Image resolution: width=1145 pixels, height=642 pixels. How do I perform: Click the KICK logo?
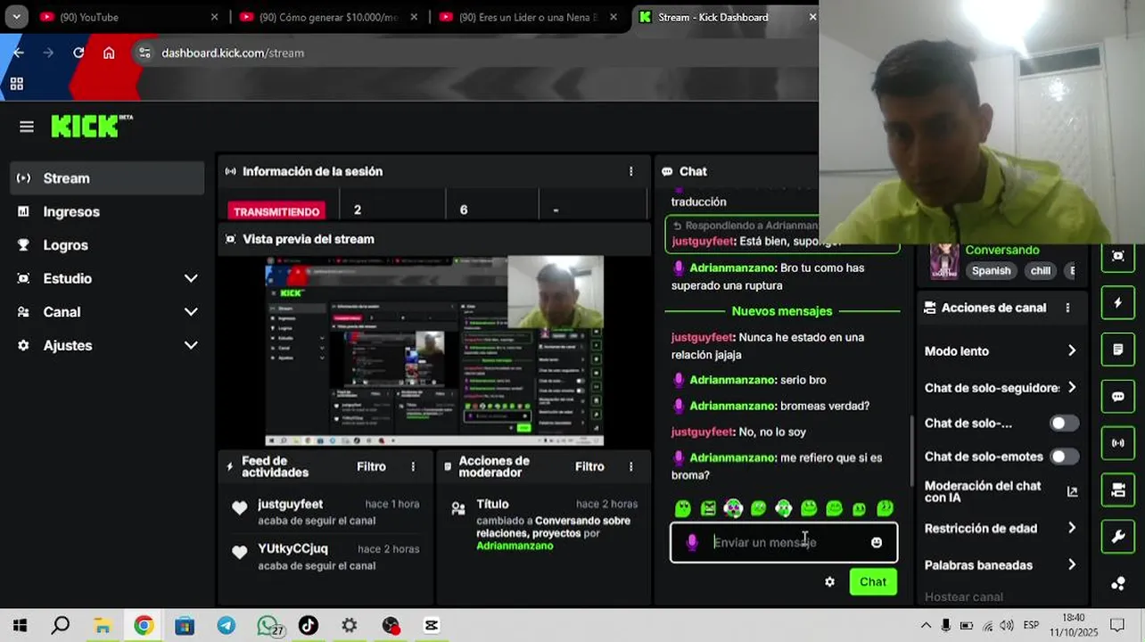(92, 127)
